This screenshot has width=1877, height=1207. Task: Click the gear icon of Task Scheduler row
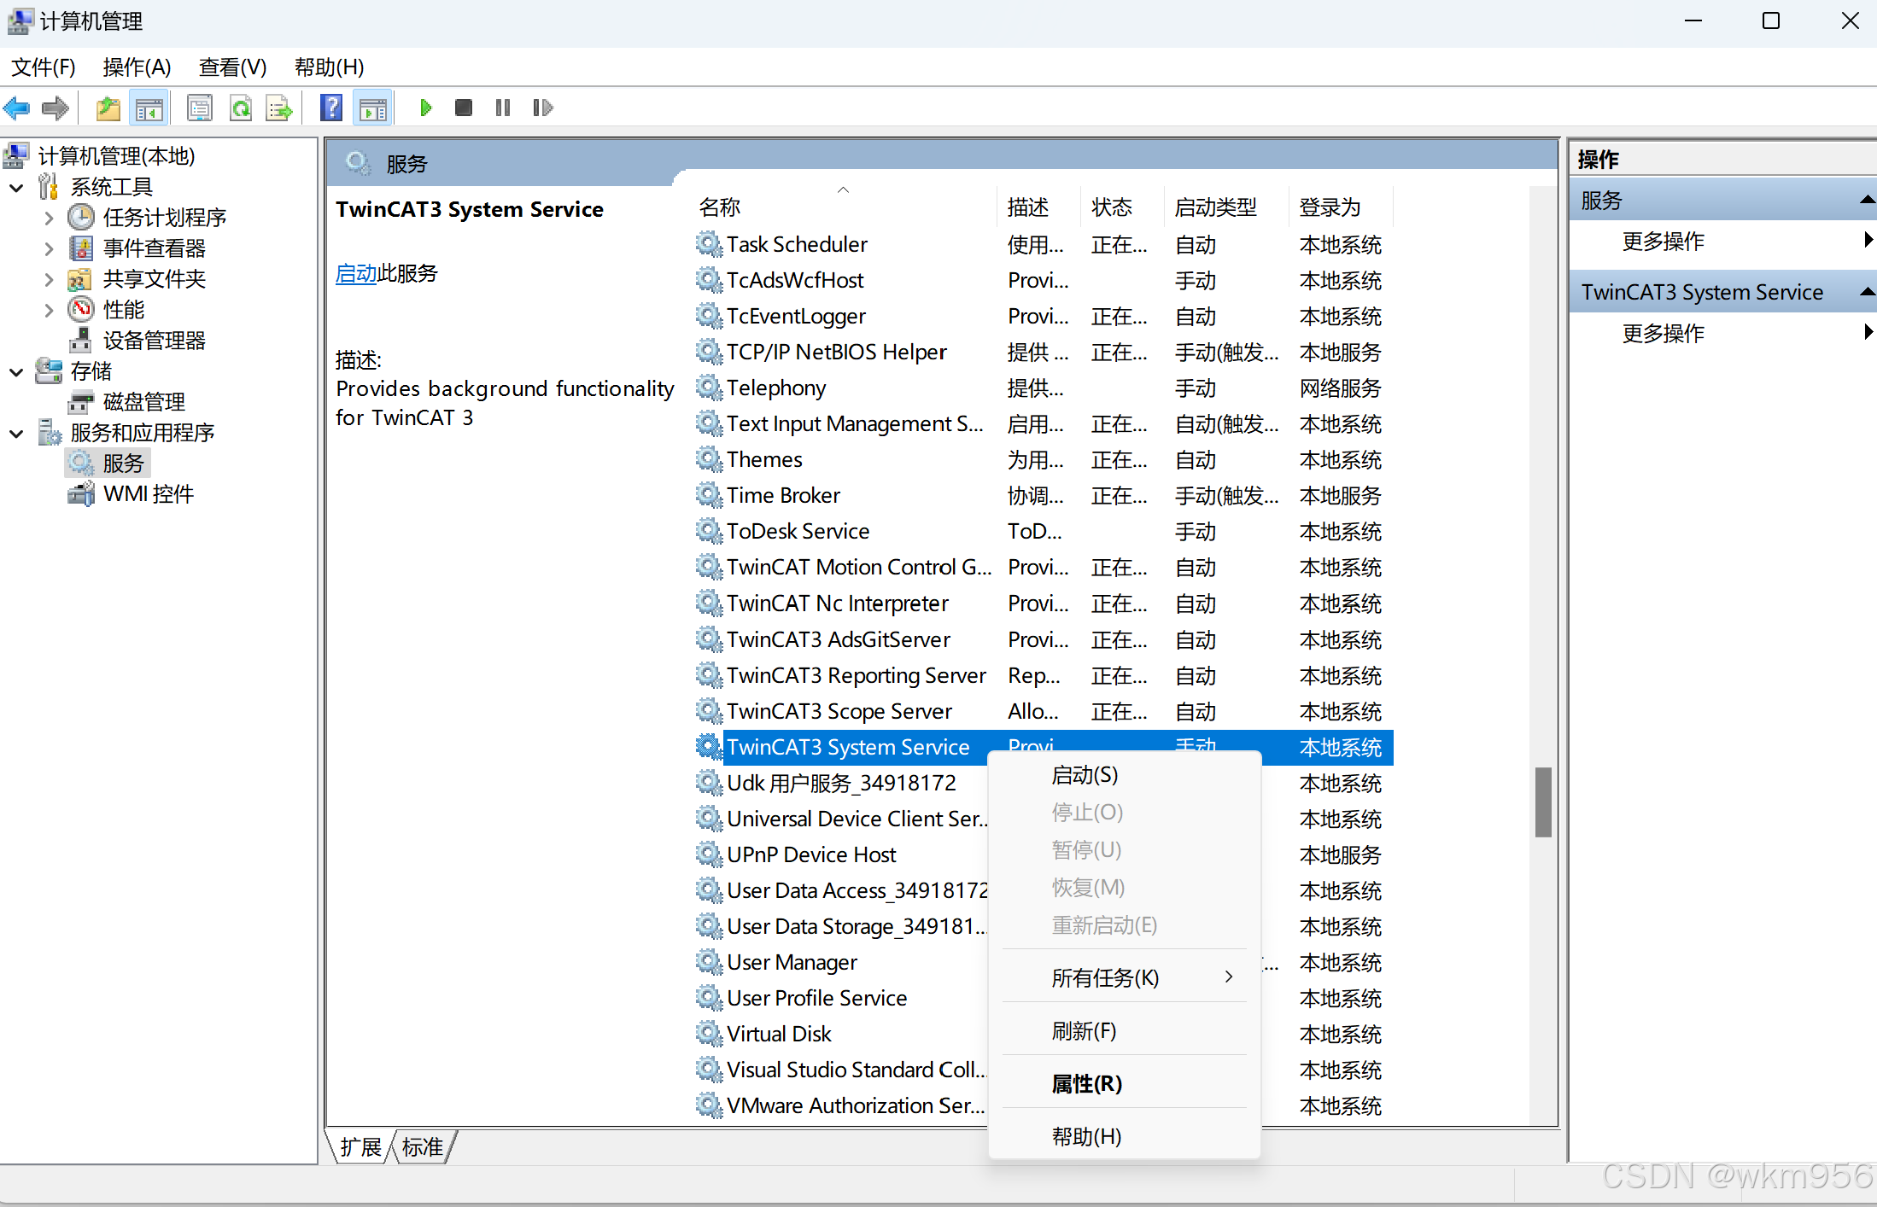(x=708, y=244)
